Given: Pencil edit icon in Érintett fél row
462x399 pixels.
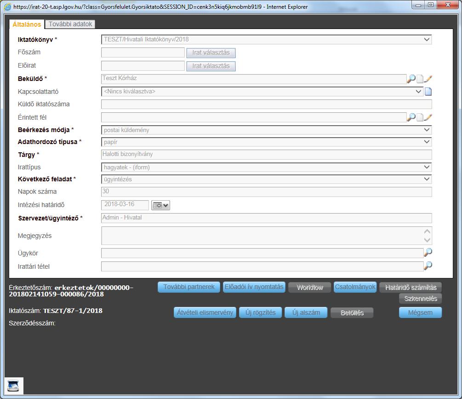Looking at the screenshot, I should (x=428, y=117).
